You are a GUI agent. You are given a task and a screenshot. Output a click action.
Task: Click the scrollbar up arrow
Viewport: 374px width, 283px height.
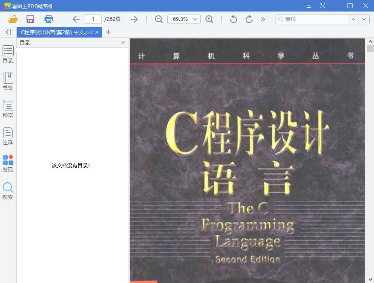370,41
